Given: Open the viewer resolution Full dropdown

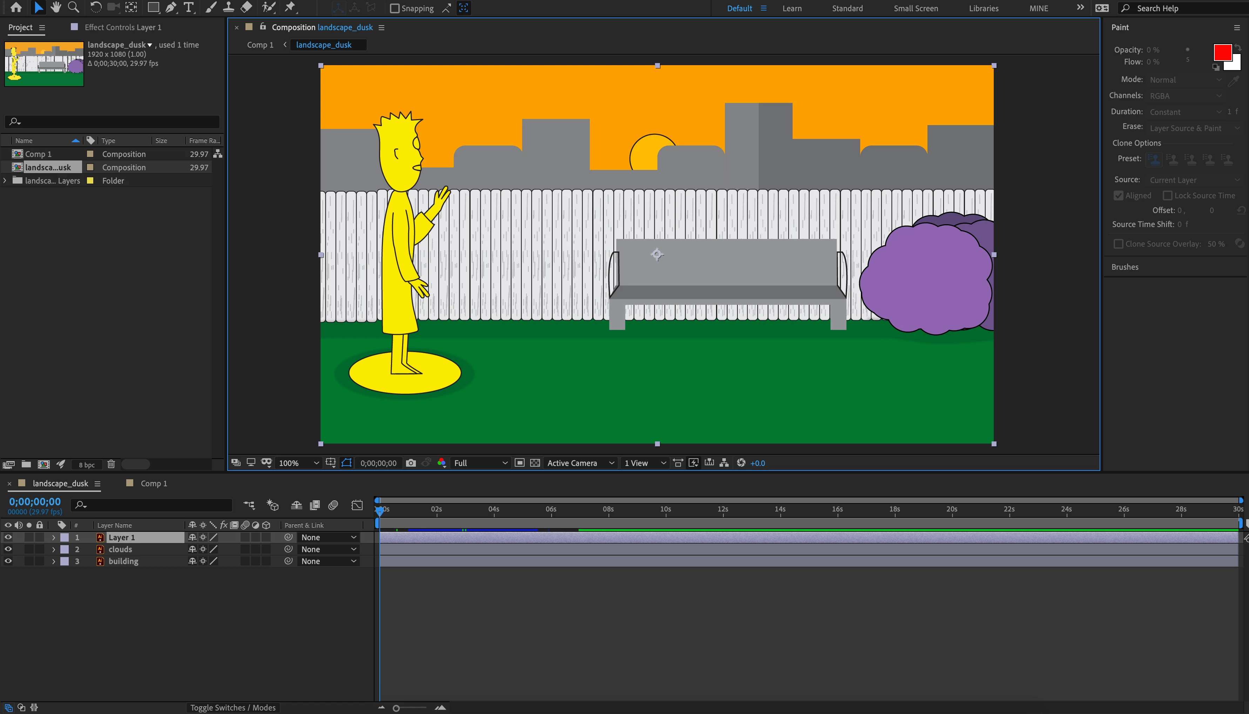Looking at the screenshot, I should pyautogui.click(x=480, y=463).
